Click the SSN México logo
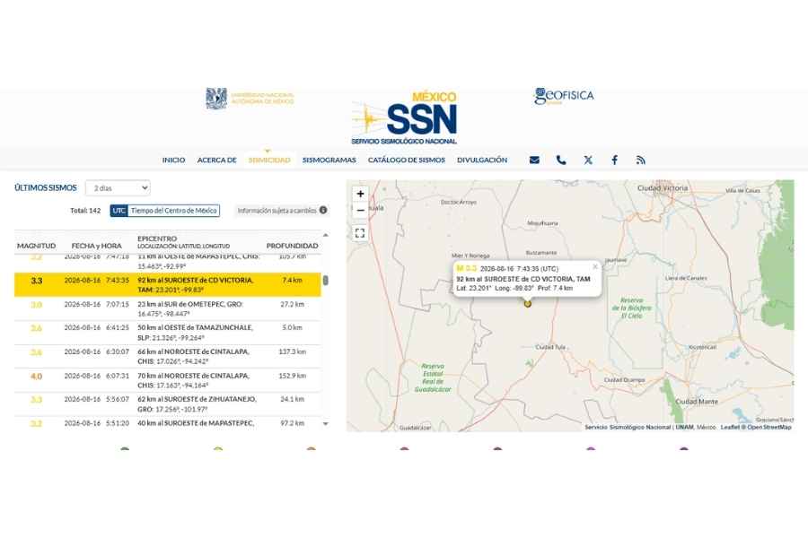This screenshot has width=808, height=538. click(405, 118)
